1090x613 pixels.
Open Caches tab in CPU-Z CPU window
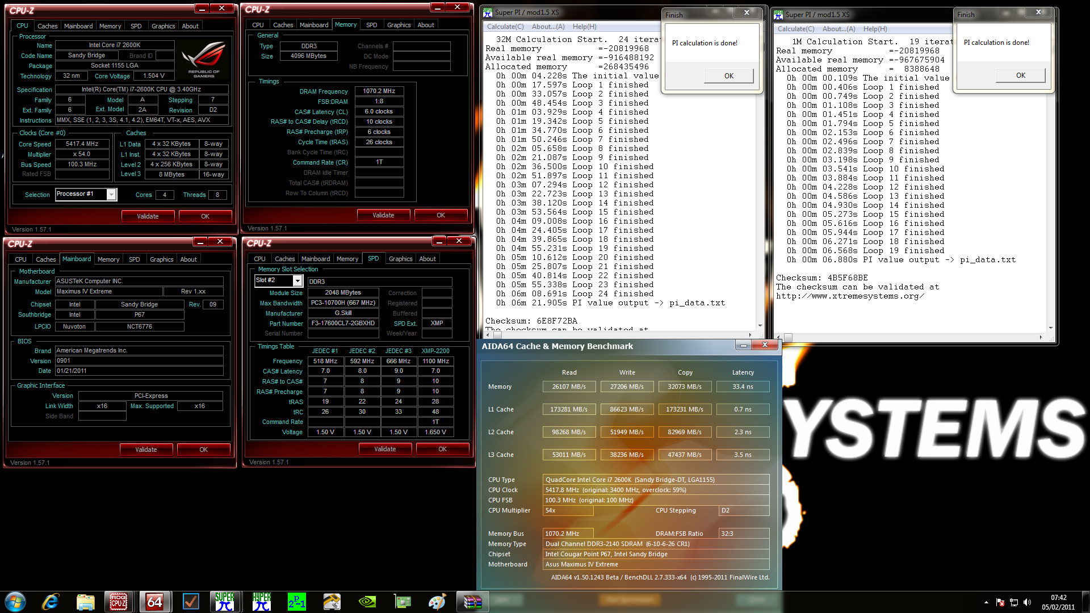[48, 26]
